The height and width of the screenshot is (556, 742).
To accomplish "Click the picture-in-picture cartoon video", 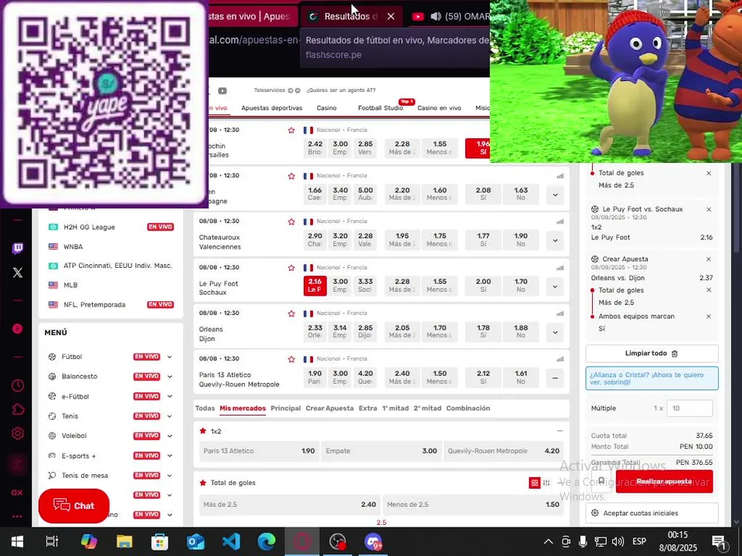I will coord(616,81).
